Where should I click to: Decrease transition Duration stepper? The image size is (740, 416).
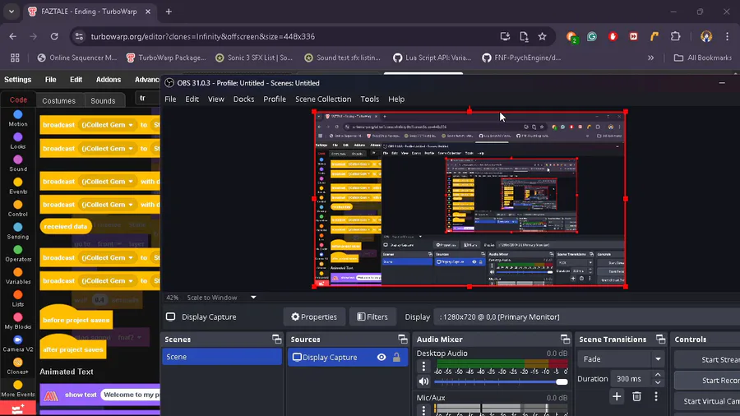tap(658, 382)
